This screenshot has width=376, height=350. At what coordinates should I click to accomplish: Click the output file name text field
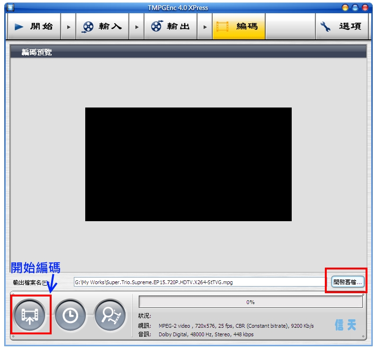point(199,282)
